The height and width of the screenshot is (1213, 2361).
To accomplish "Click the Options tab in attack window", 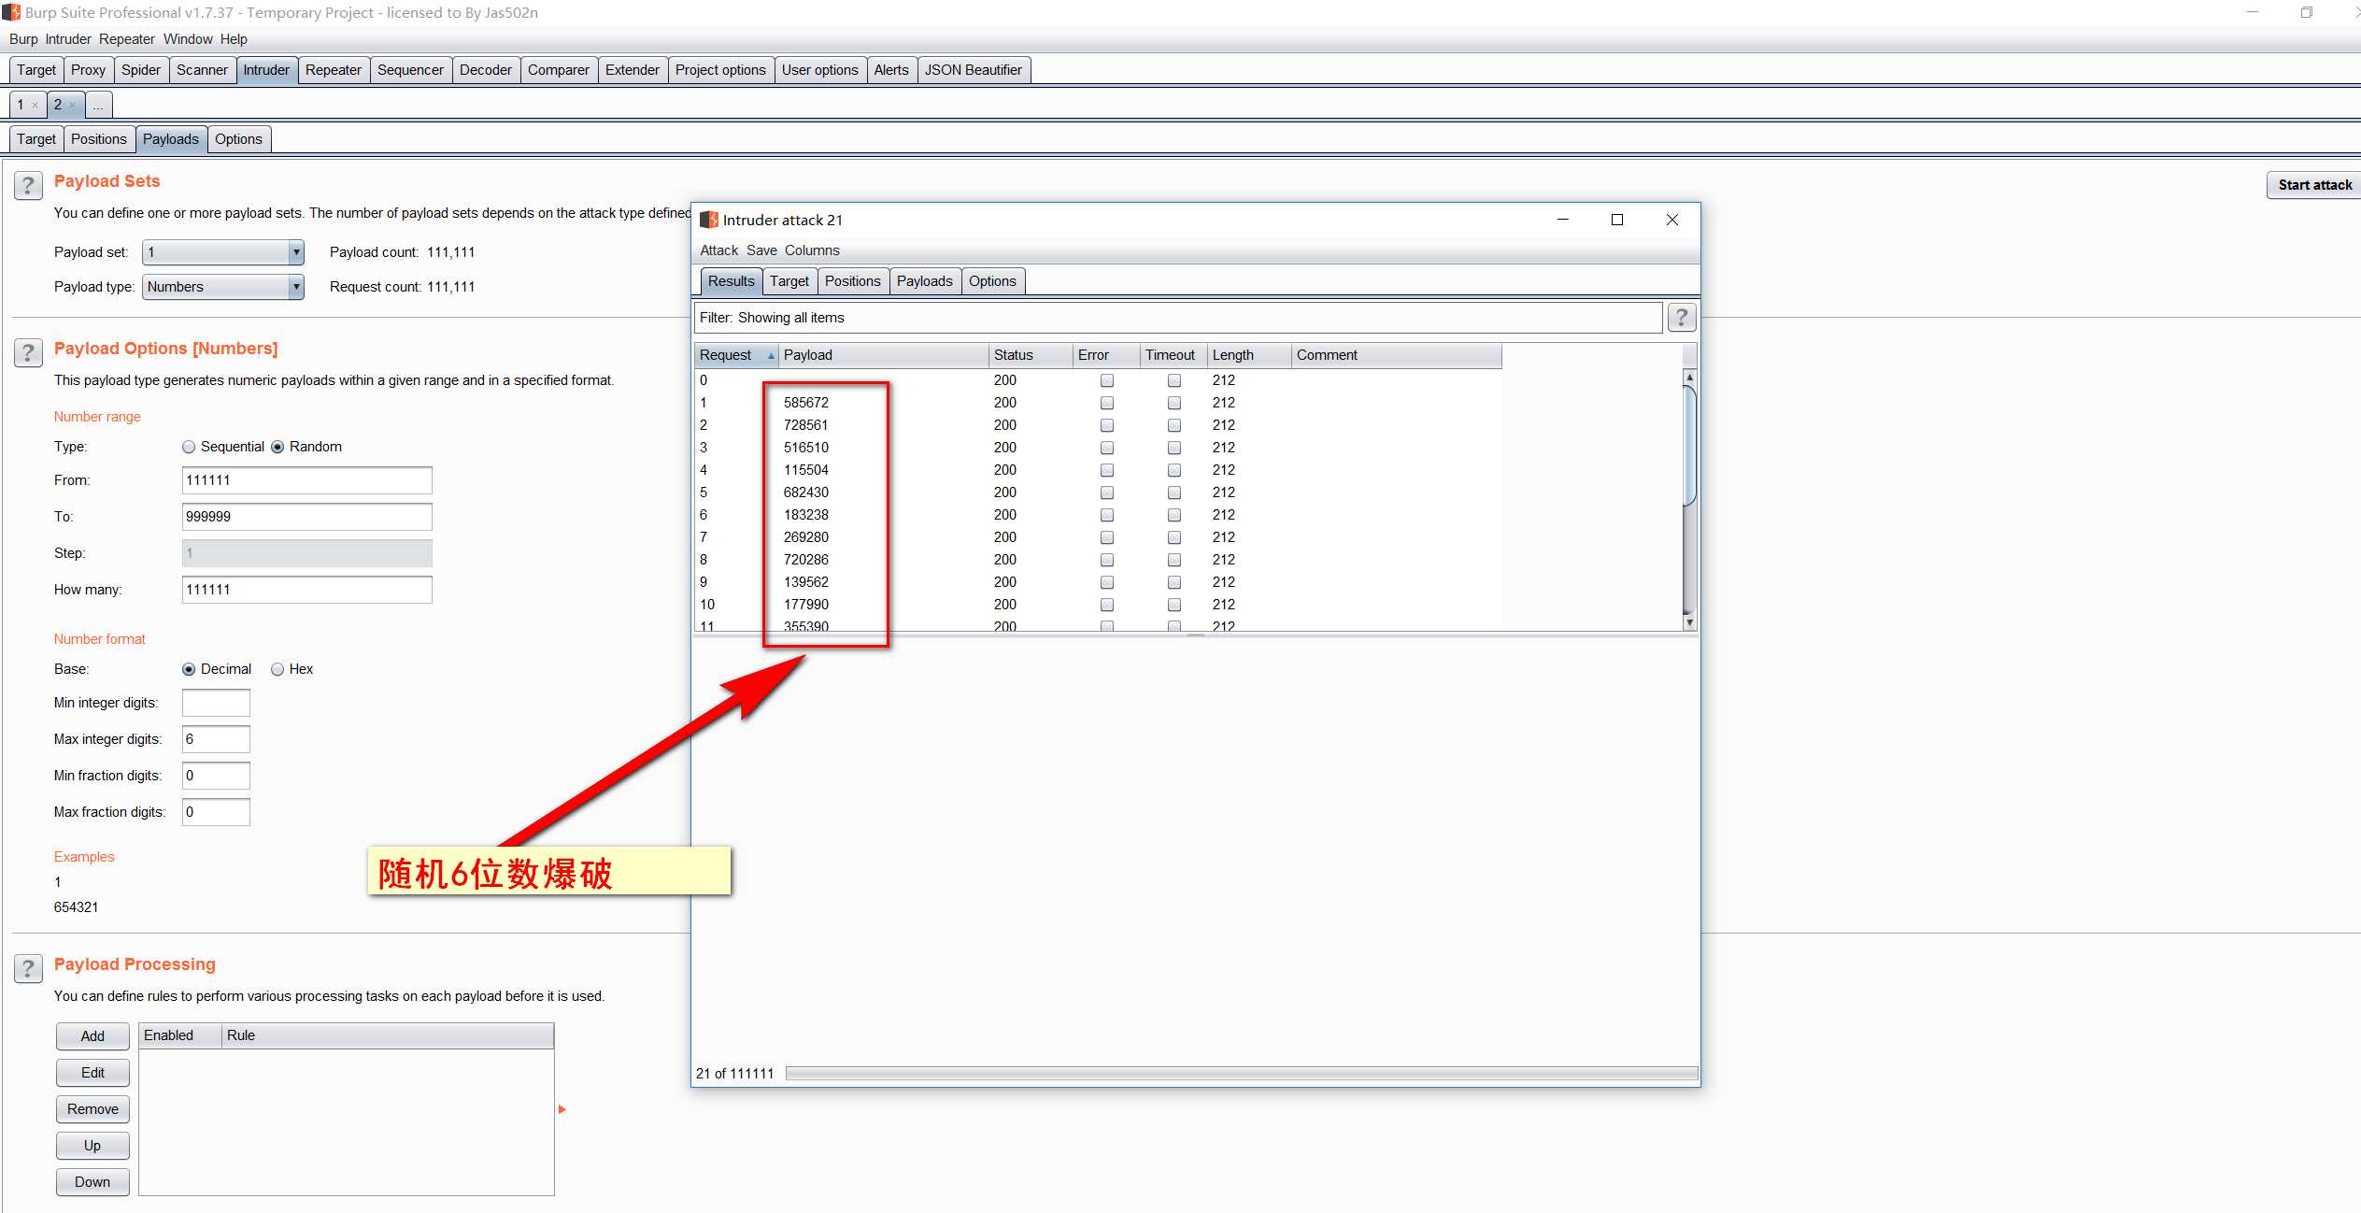I will (991, 280).
